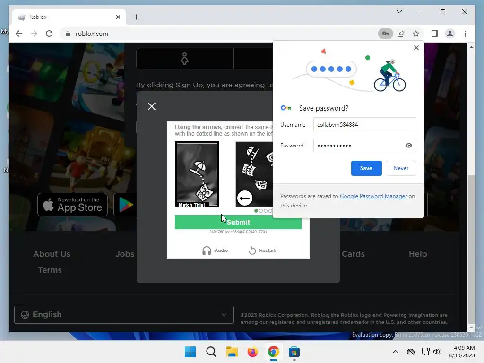Open the password key icon in address bar
The image size is (484, 363).
coord(386,34)
